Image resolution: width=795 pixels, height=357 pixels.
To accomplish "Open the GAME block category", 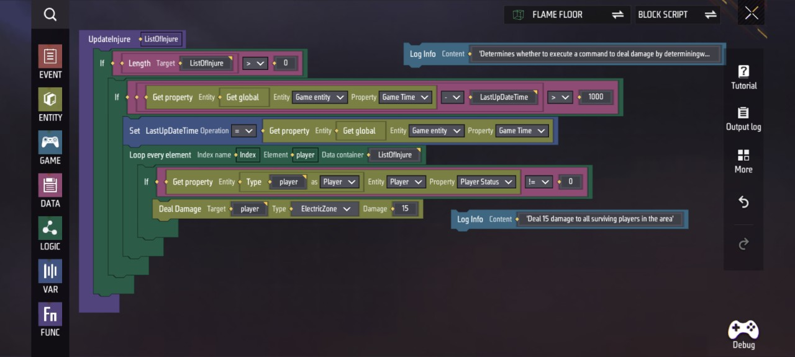I will tap(50, 148).
